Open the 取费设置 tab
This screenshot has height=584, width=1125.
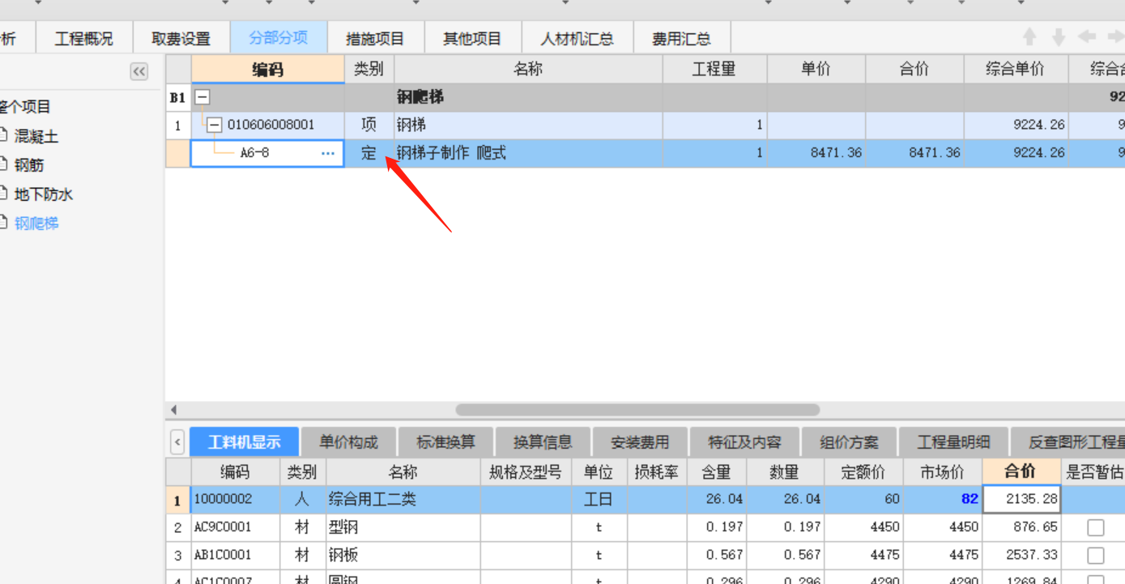tap(181, 38)
